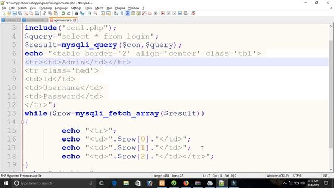
Task: Click the Zoom Out toolbar icon
Action: [96, 13]
